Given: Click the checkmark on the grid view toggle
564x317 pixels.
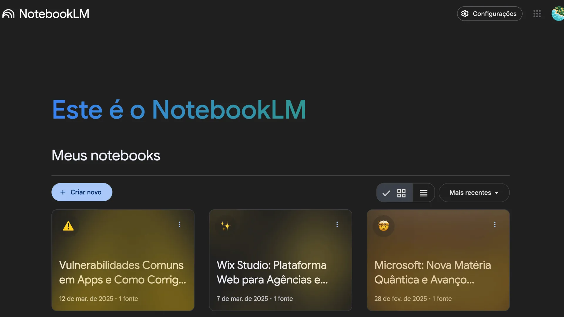Looking at the screenshot, I should pyautogui.click(x=386, y=193).
